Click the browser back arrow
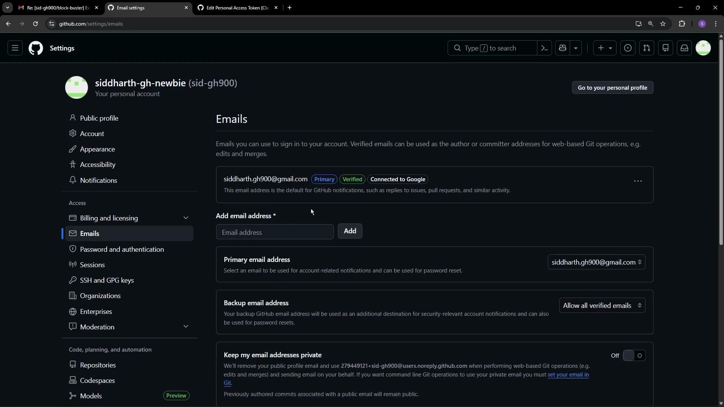Viewport: 724px width, 407px height. (x=8, y=24)
